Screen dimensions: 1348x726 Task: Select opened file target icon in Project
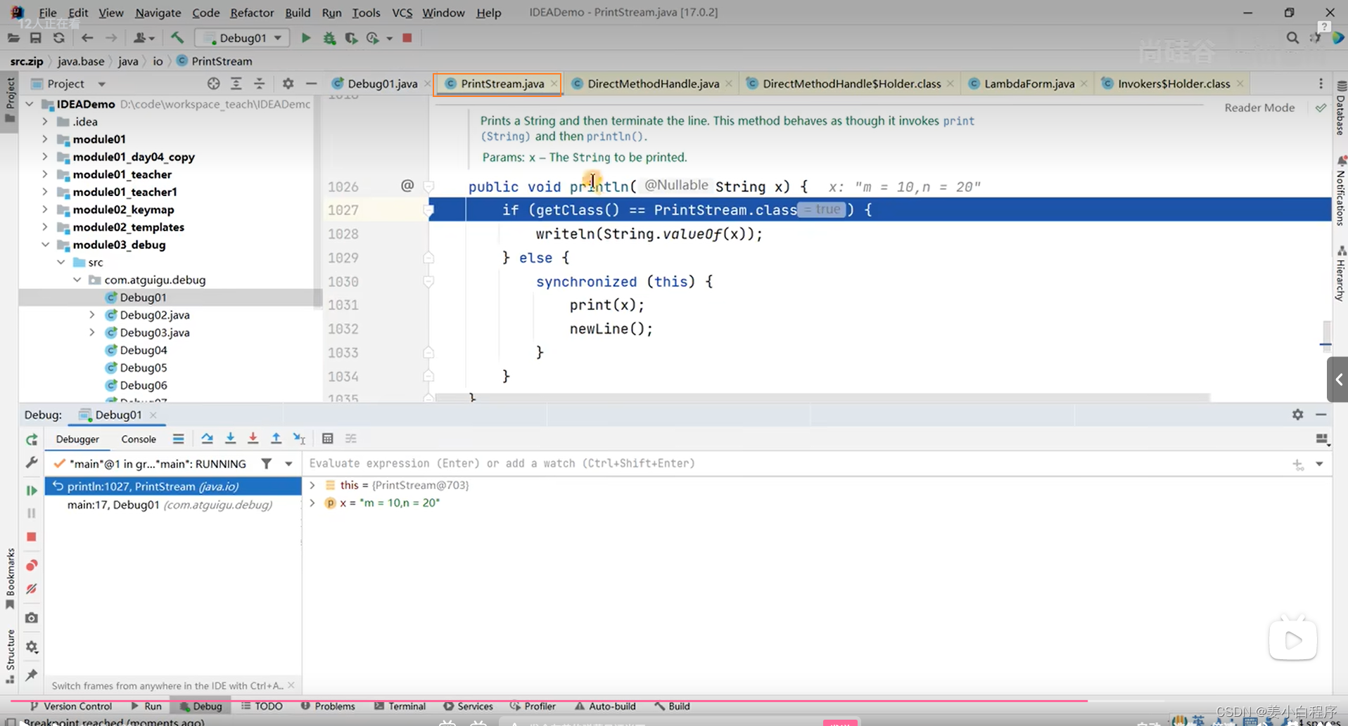[x=214, y=84]
